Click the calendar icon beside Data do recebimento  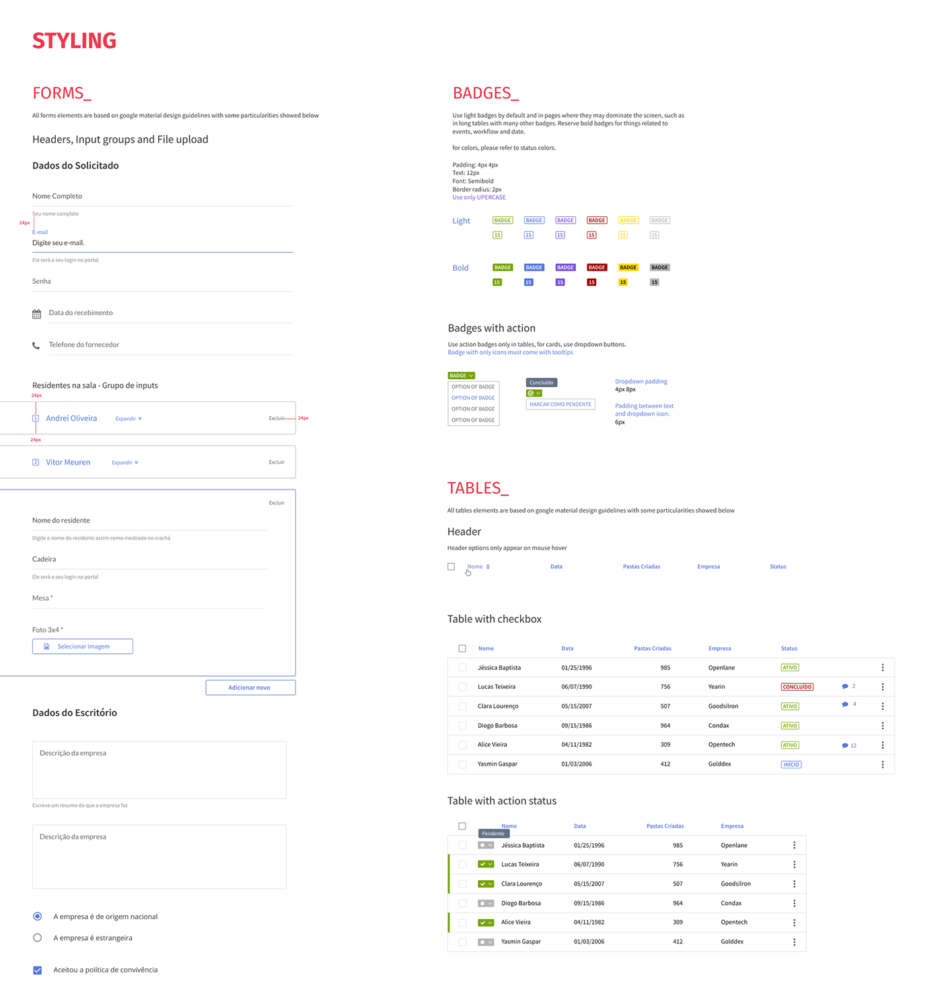[36, 314]
